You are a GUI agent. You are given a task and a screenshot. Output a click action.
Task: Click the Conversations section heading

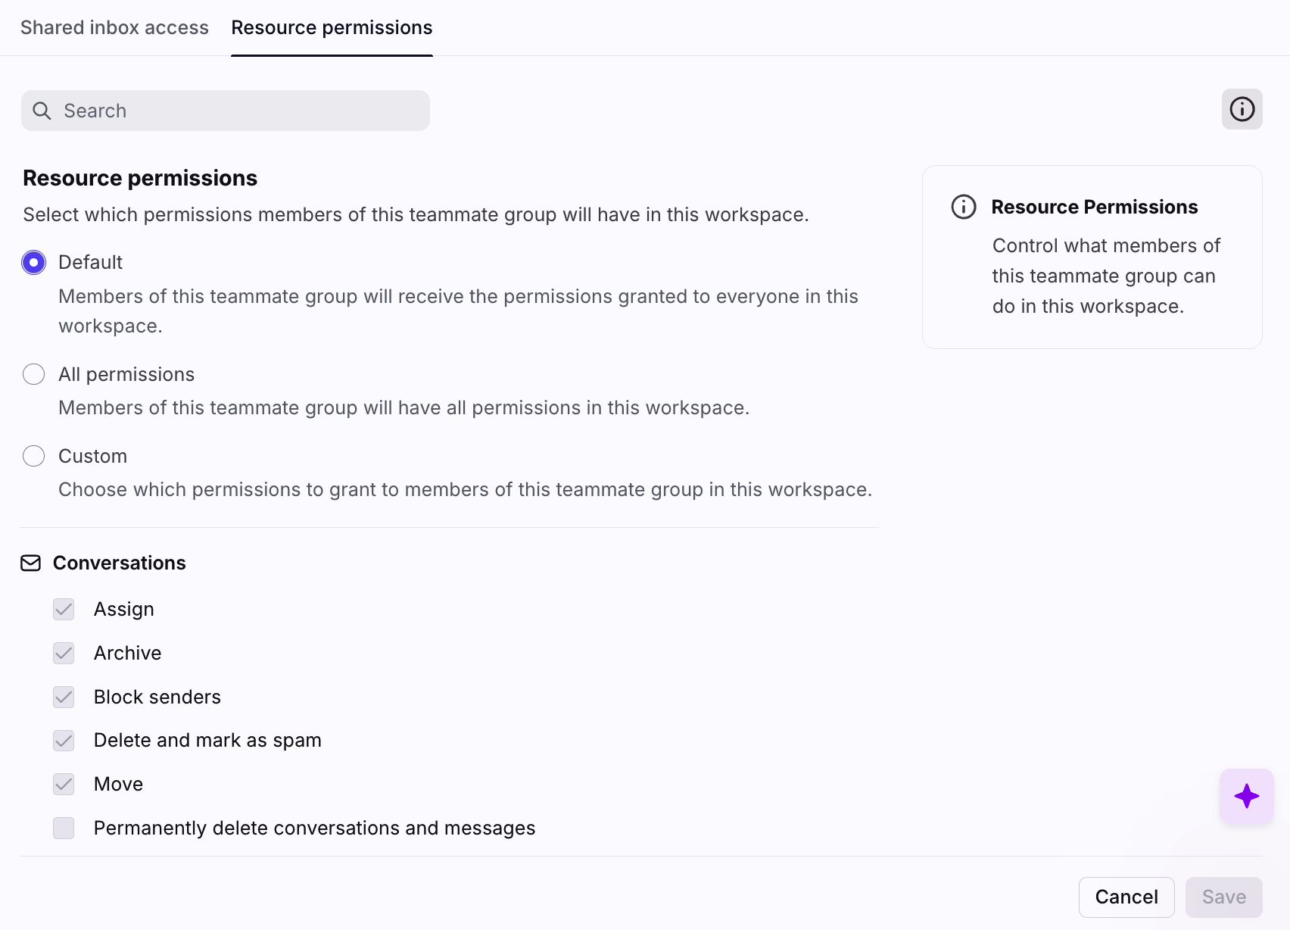coord(119,563)
